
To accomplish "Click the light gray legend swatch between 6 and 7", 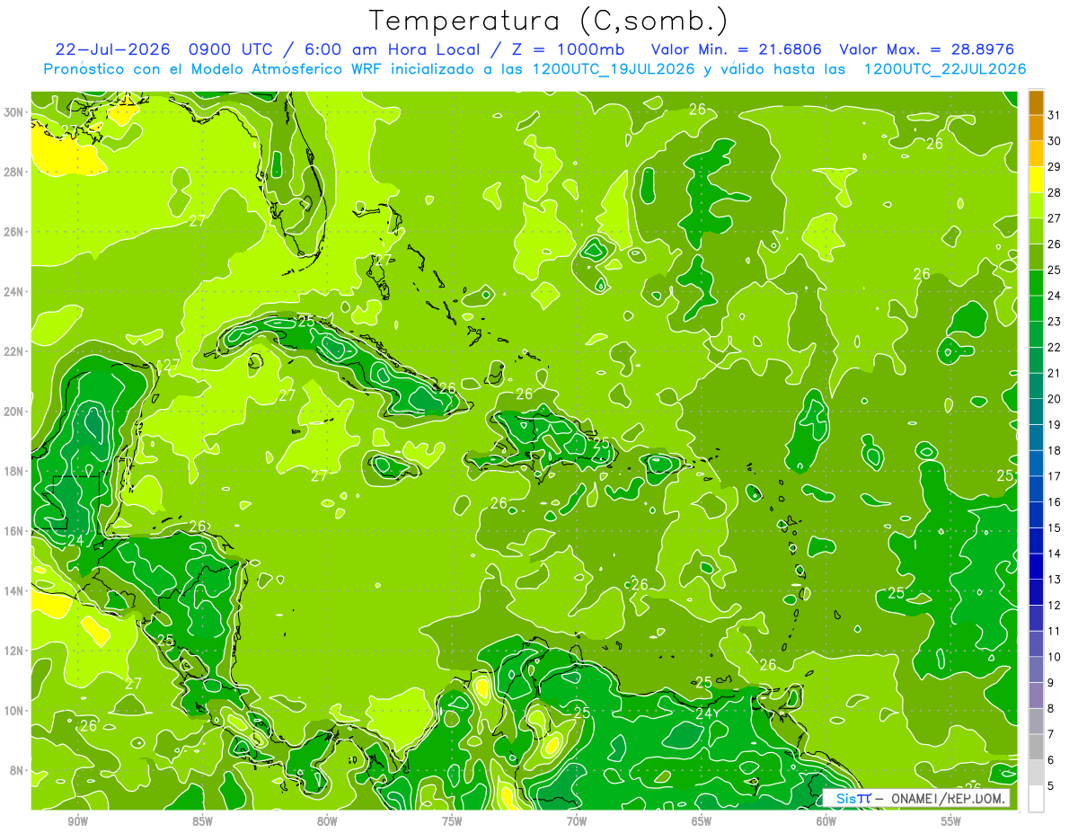I will [1036, 747].
